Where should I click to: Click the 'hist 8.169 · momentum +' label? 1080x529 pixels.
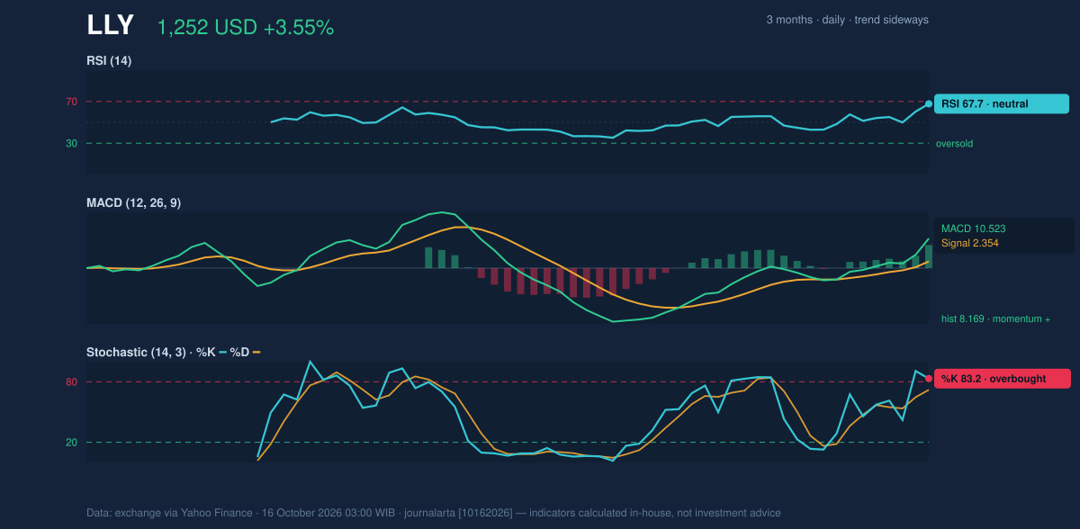[996, 318]
